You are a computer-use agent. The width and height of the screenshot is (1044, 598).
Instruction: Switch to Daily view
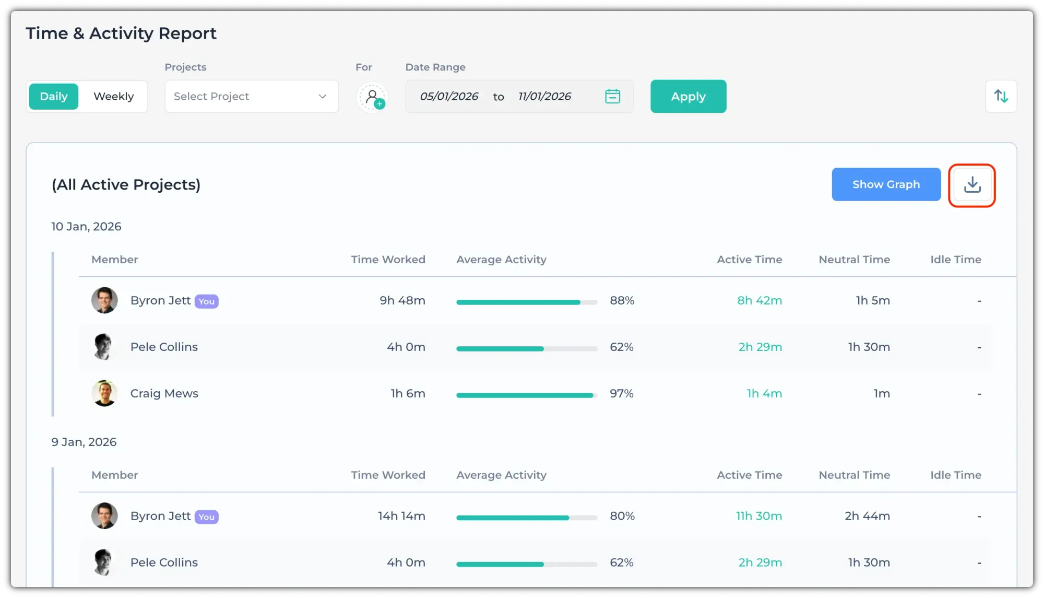pyautogui.click(x=54, y=96)
